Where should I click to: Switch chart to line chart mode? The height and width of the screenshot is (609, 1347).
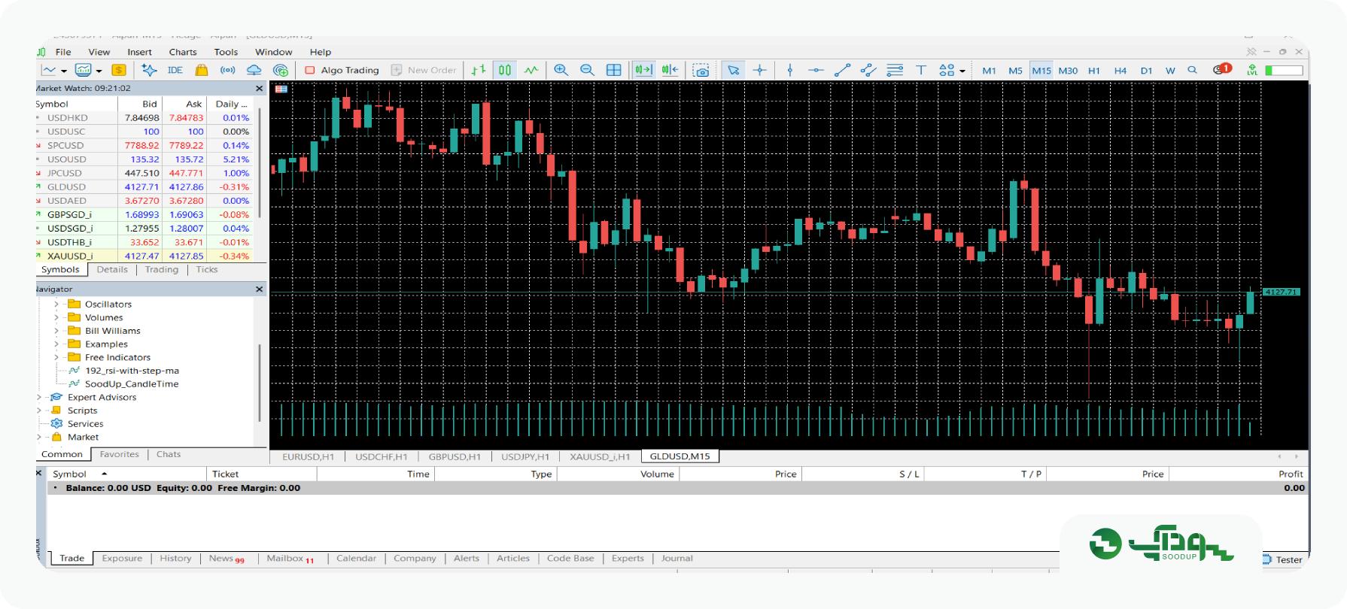(x=531, y=70)
